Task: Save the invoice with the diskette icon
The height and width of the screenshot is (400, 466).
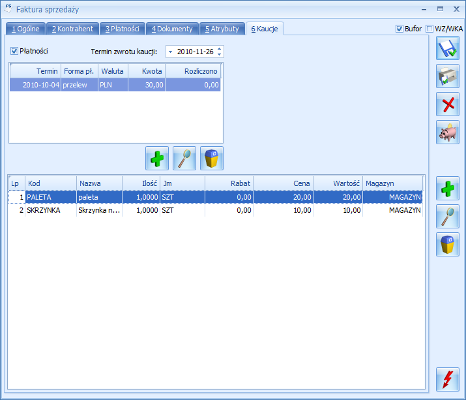Action: pos(448,48)
